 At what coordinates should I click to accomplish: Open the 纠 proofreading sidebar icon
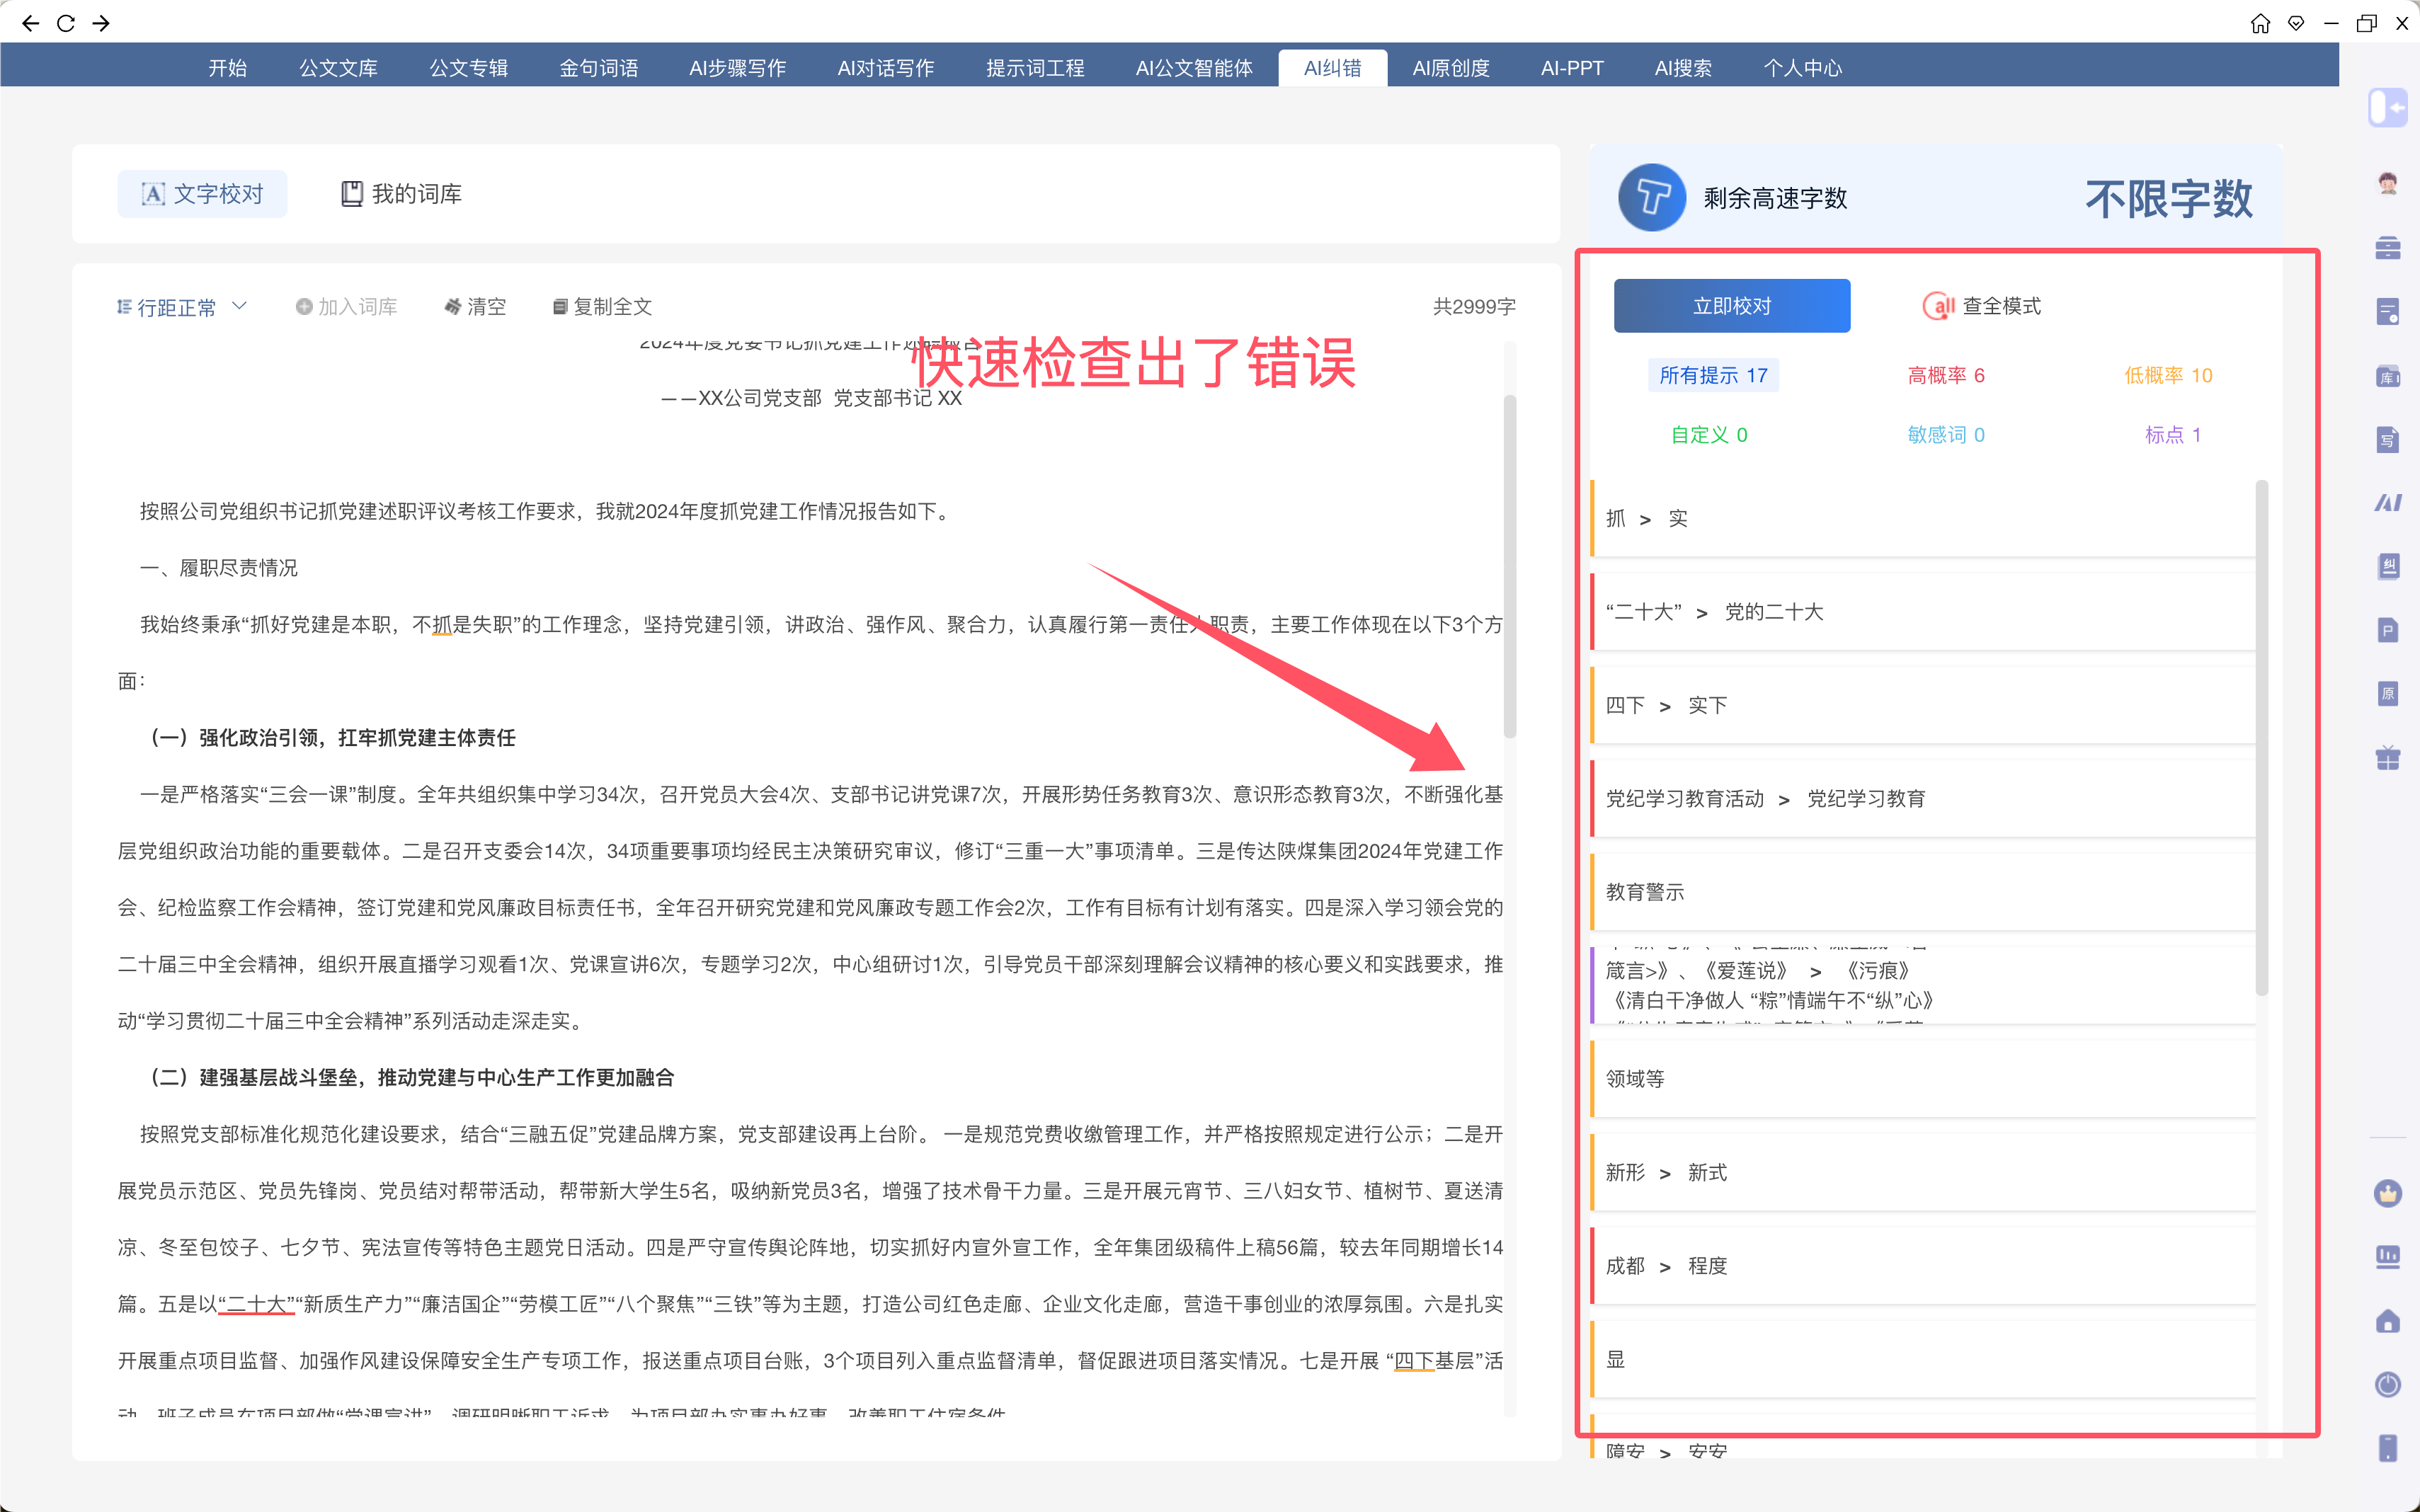pyautogui.click(x=2388, y=566)
